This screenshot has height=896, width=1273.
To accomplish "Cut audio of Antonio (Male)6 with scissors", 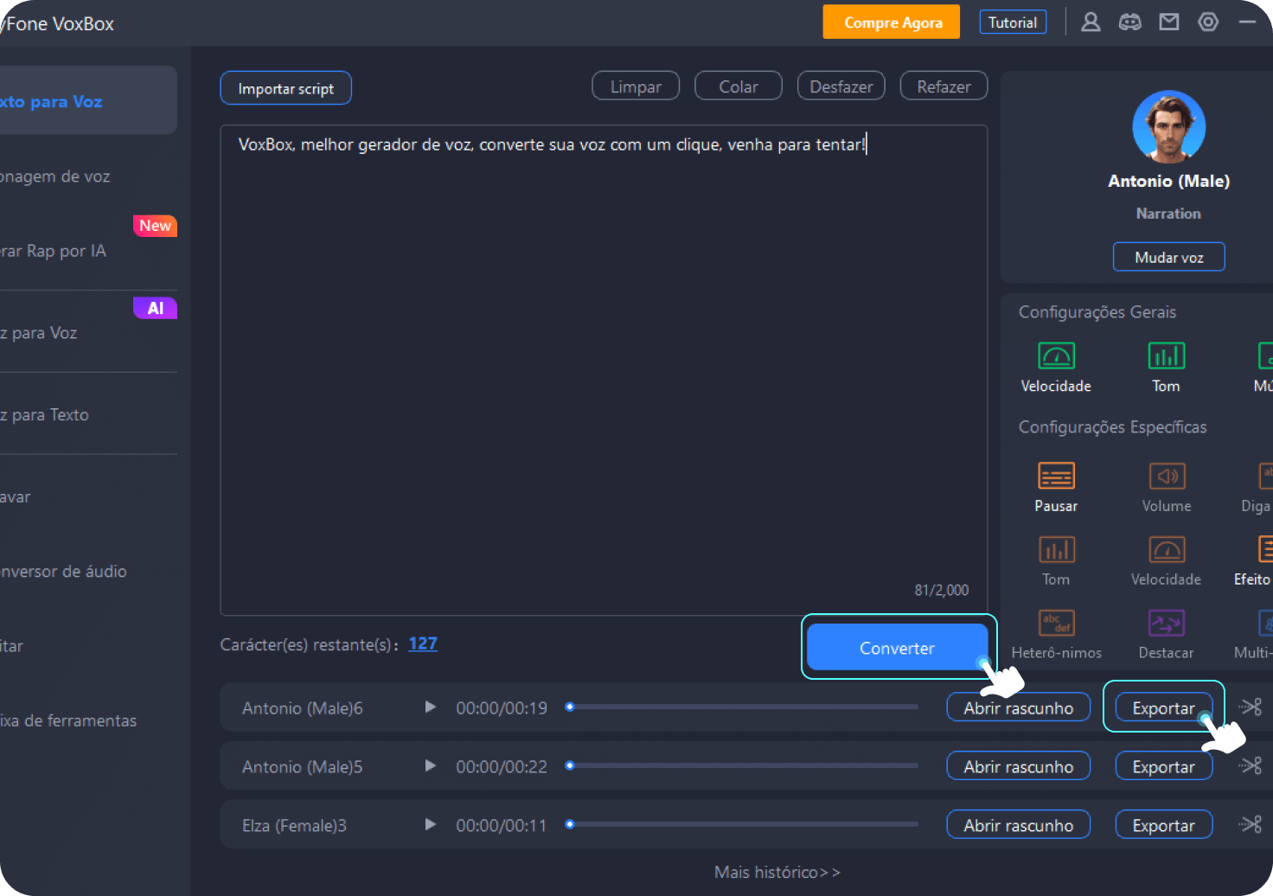I will (x=1251, y=707).
